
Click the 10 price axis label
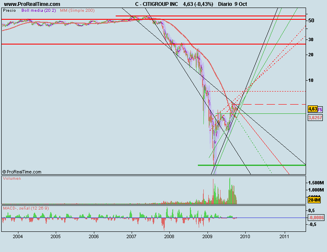tap(311, 80)
